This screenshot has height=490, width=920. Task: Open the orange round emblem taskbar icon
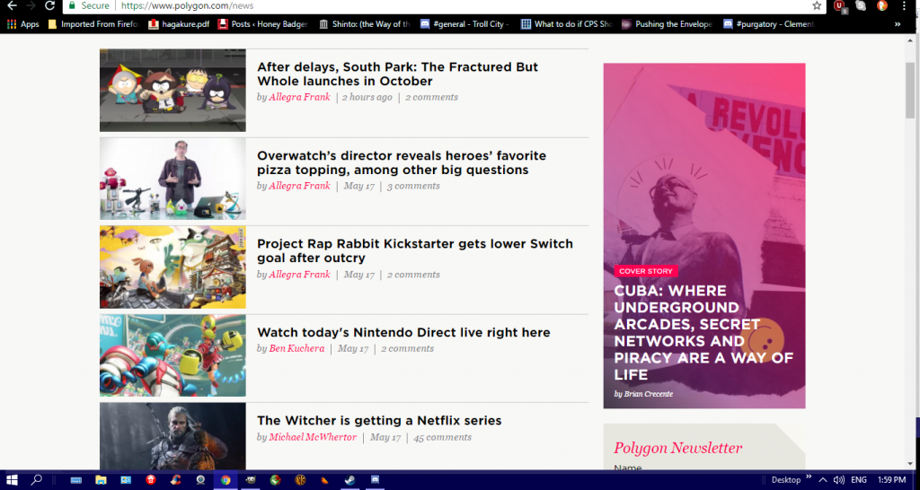tap(300, 480)
